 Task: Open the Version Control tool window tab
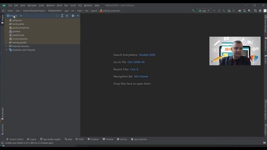15,139
